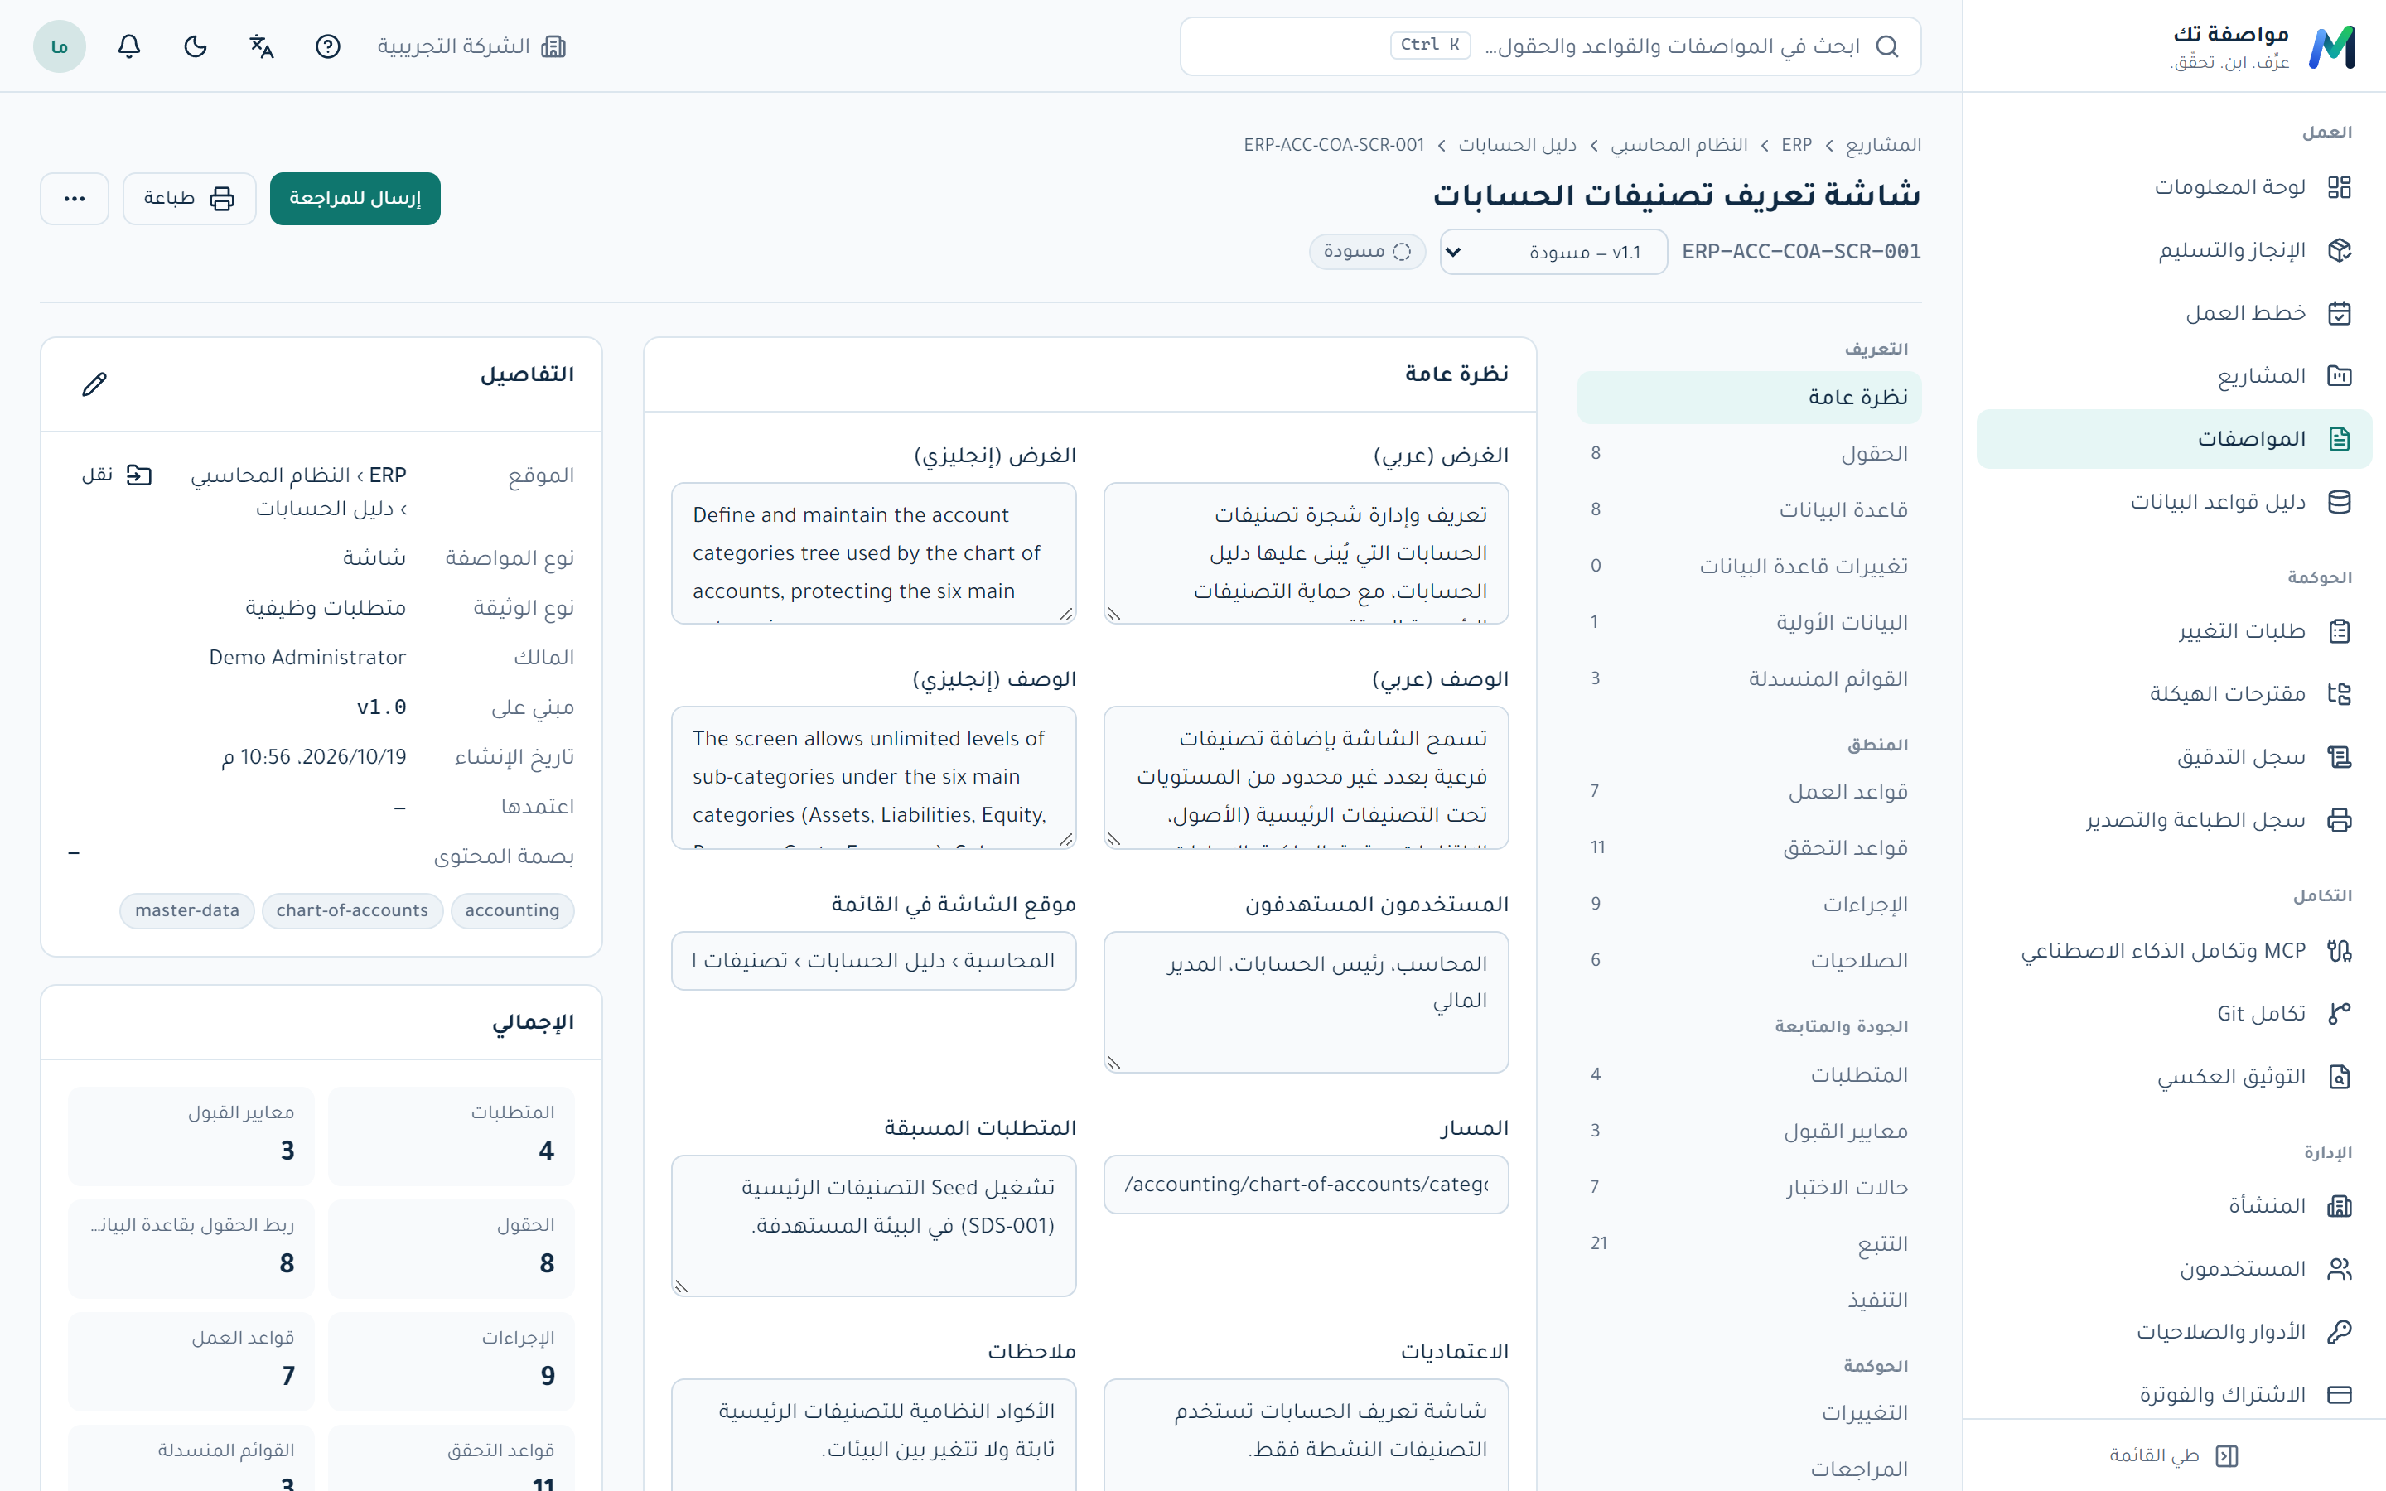Click طلبات التغيير clipboard icon
Screen dimensions: 2386x1491
click(x=2339, y=631)
